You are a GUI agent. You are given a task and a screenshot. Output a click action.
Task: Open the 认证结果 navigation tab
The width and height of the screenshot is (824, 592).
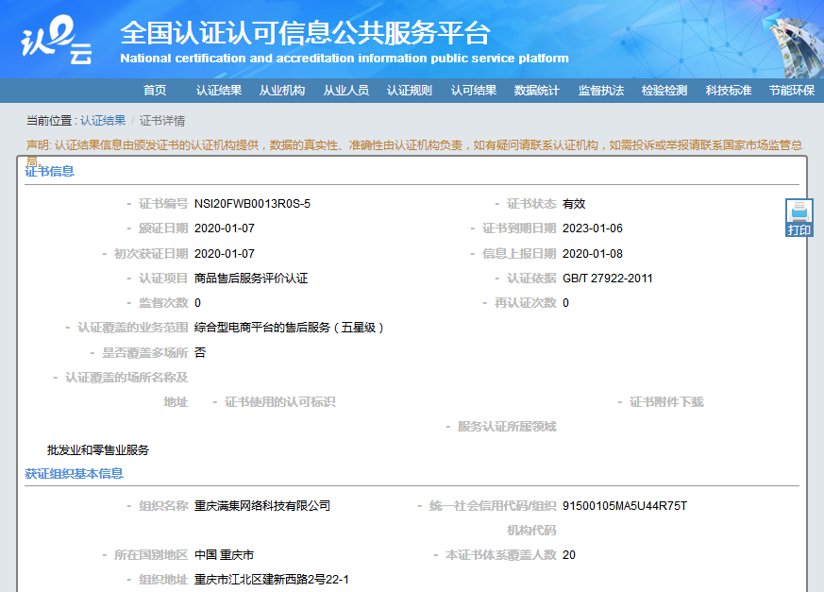(219, 91)
